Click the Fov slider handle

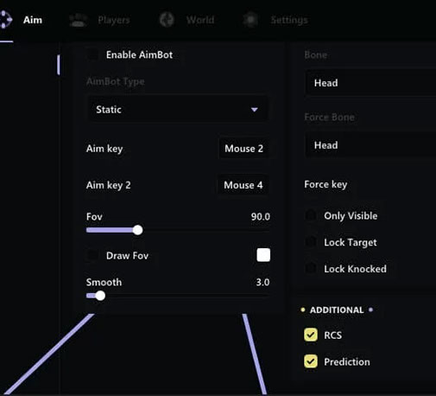coord(137,230)
